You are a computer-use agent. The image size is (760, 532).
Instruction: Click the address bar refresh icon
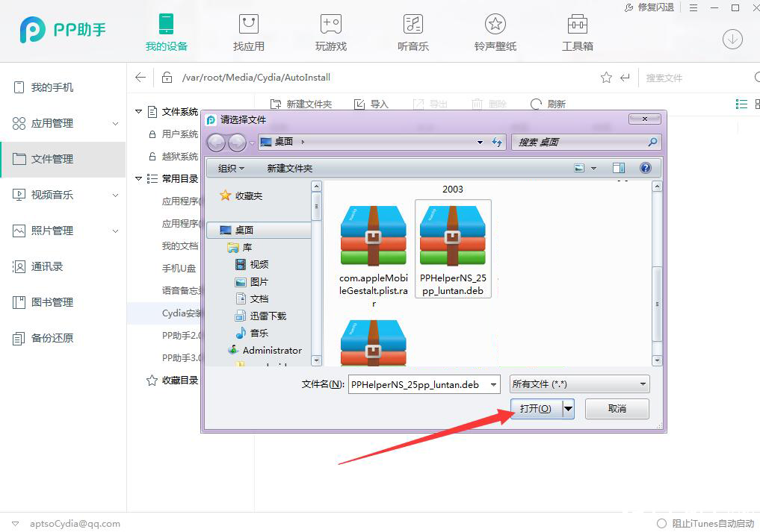pyautogui.click(x=497, y=143)
